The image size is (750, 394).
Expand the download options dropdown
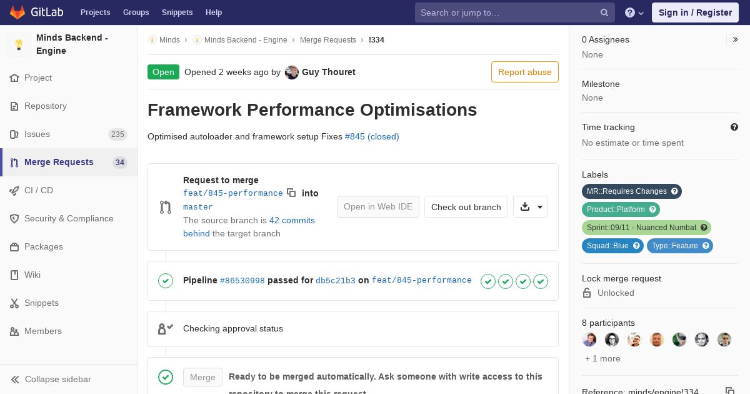pos(531,207)
